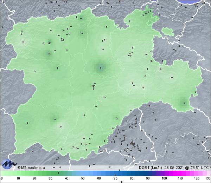Click the green 30 km/h scale segment
This screenshot has width=211, height=183.
[x=50, y=174]
